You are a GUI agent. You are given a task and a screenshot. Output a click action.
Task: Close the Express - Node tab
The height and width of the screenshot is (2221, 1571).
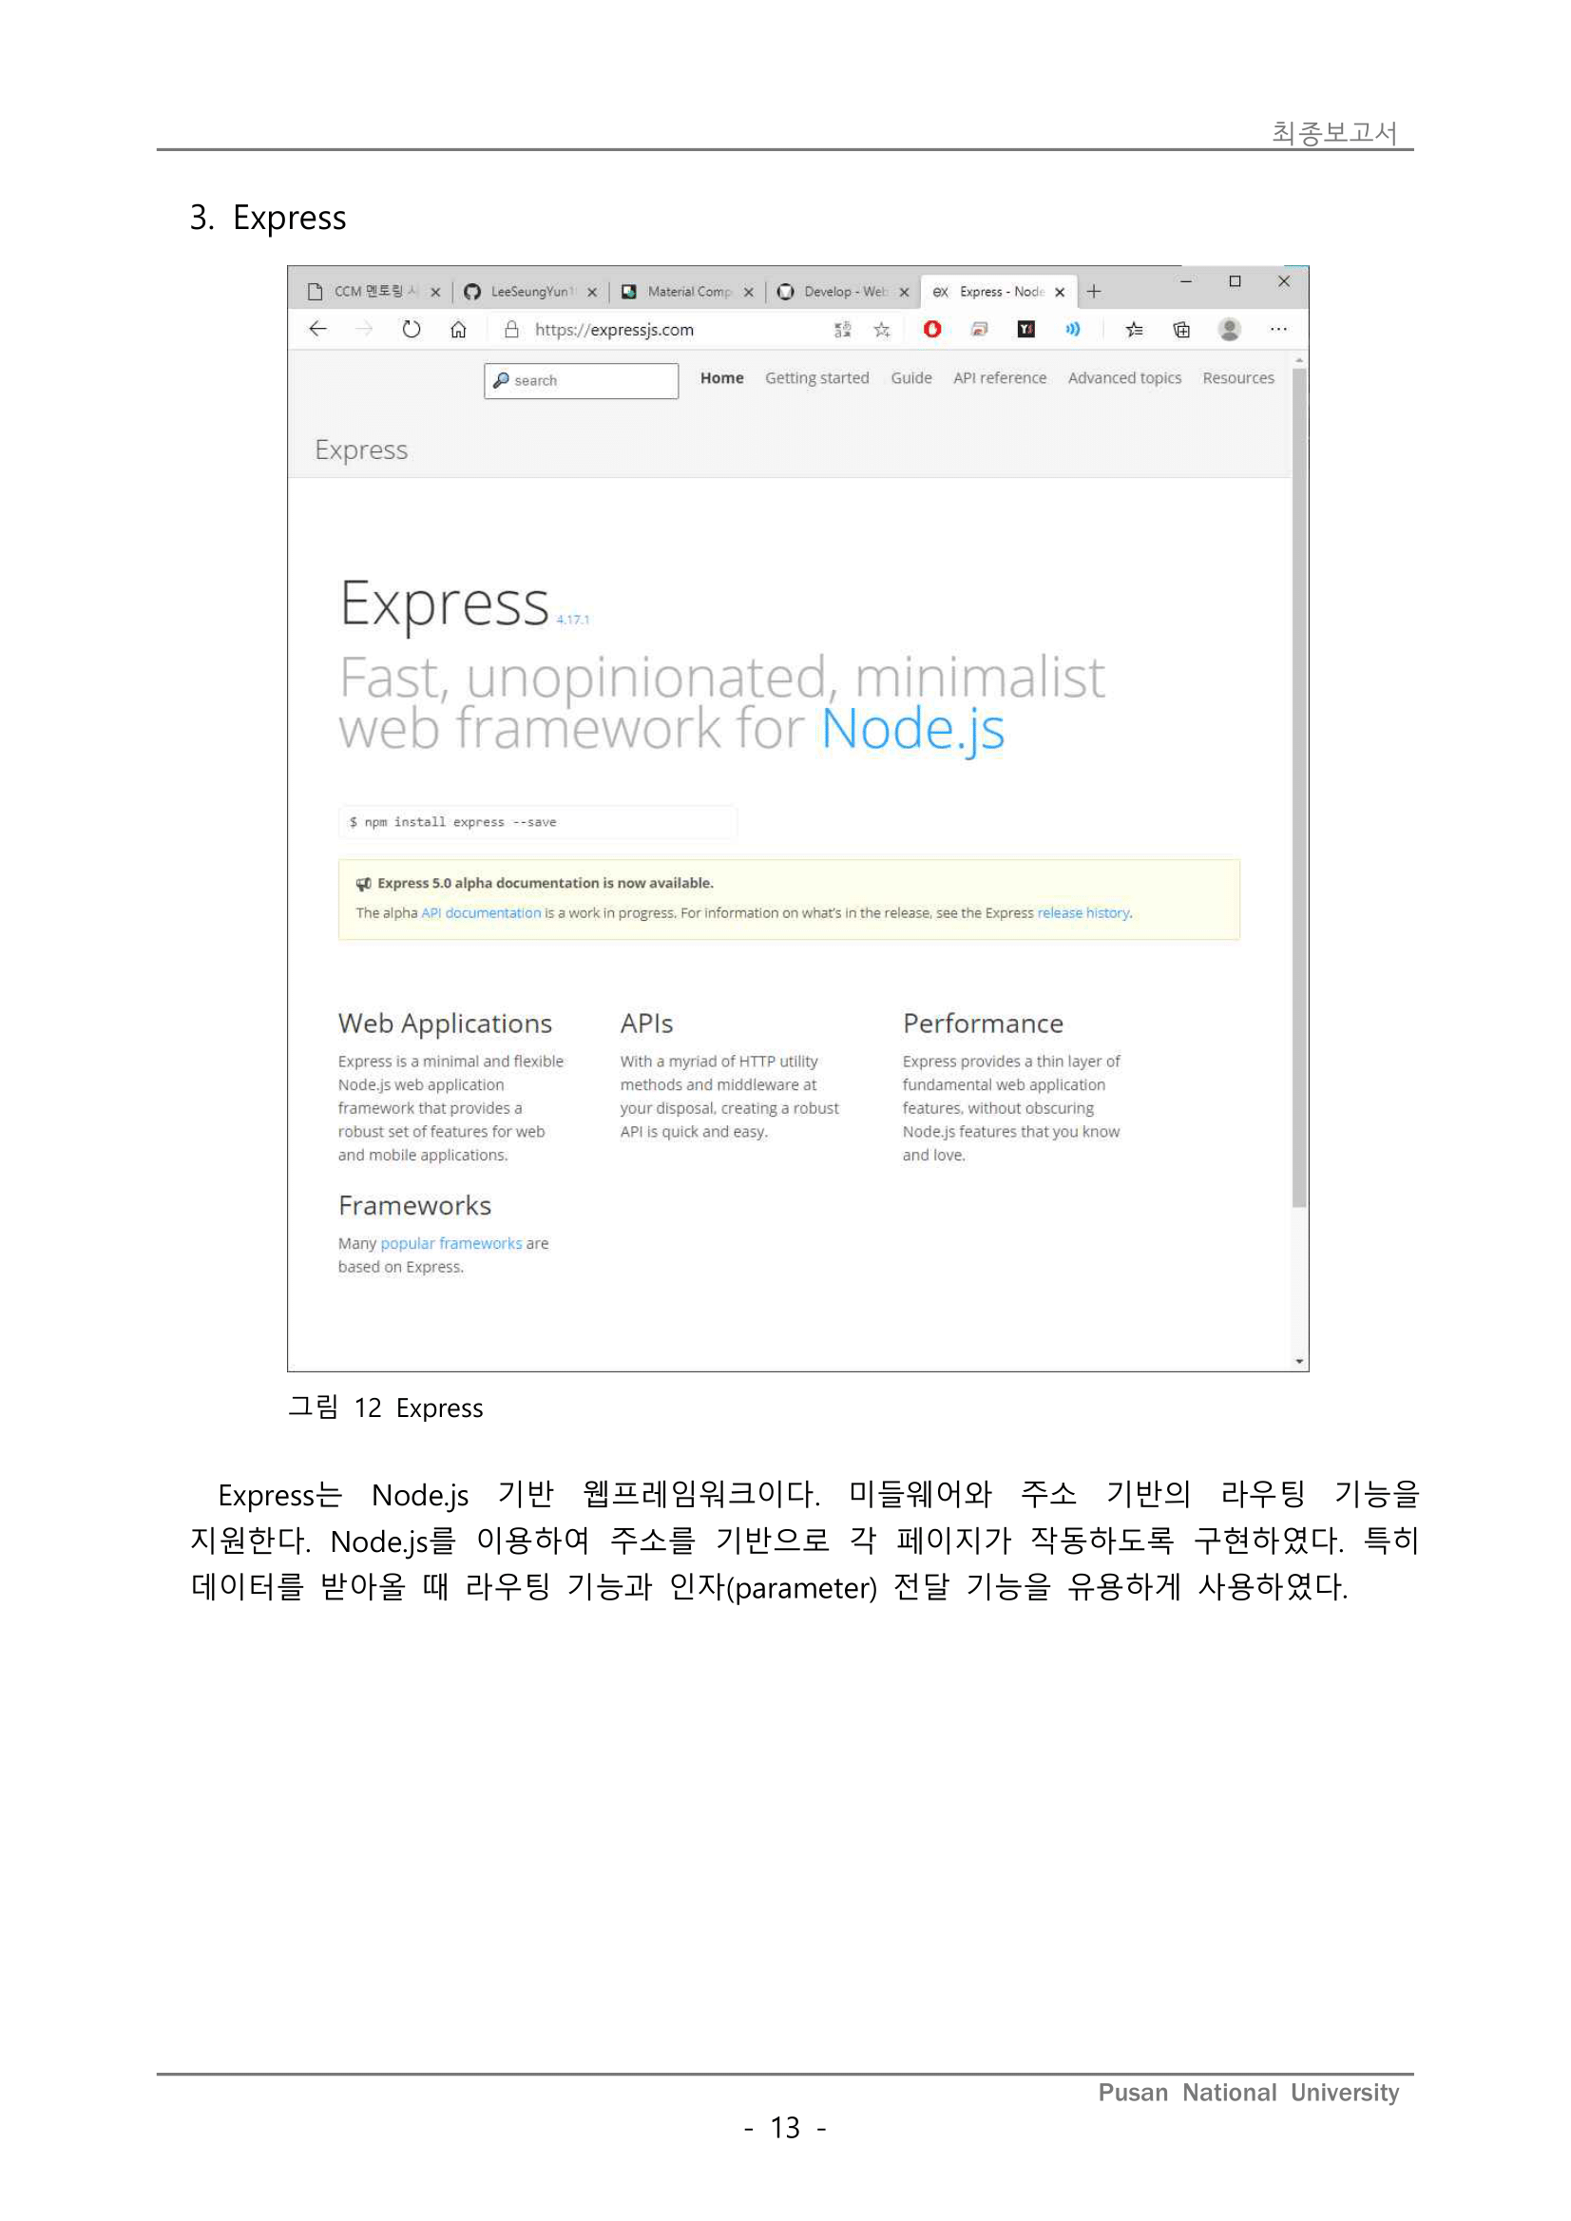pos(1061,292)
